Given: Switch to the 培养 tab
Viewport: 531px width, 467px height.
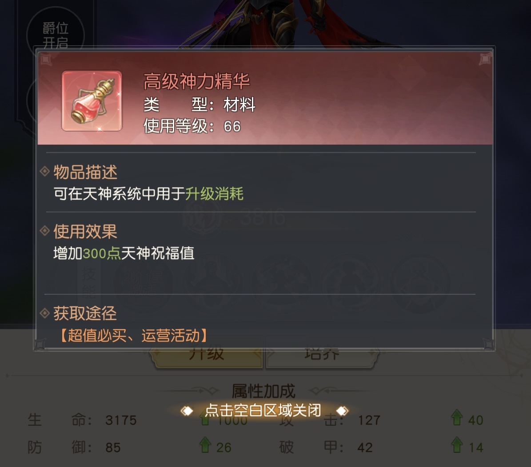Looking at the screenshot, I should pyautogui.click(x=322, y=358).
